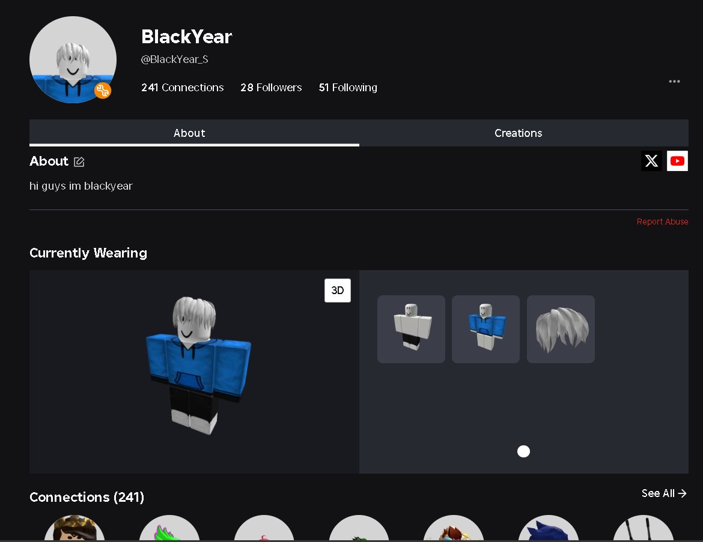Open the 241 Connections list
This screenshot has width=703, height=542.
click(x=183, y=88)
